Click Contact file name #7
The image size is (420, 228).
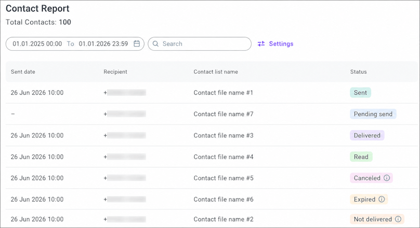(224, 114)
